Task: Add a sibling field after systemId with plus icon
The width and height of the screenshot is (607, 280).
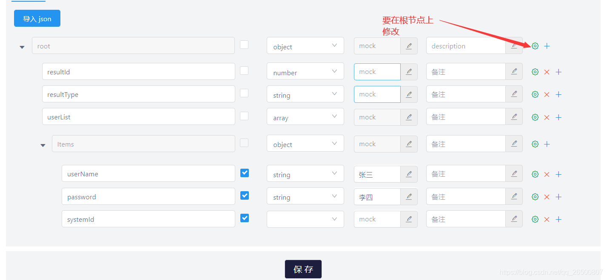Action: click(x=559, y=219)
